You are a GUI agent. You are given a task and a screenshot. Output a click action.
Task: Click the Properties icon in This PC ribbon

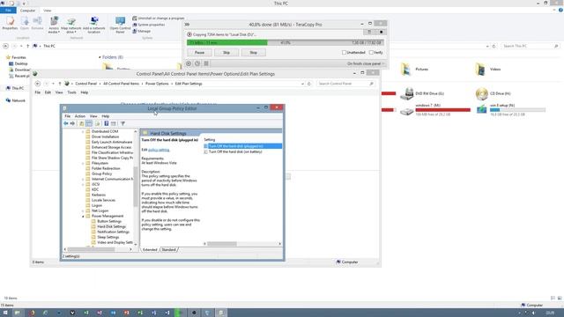(10, 24)
